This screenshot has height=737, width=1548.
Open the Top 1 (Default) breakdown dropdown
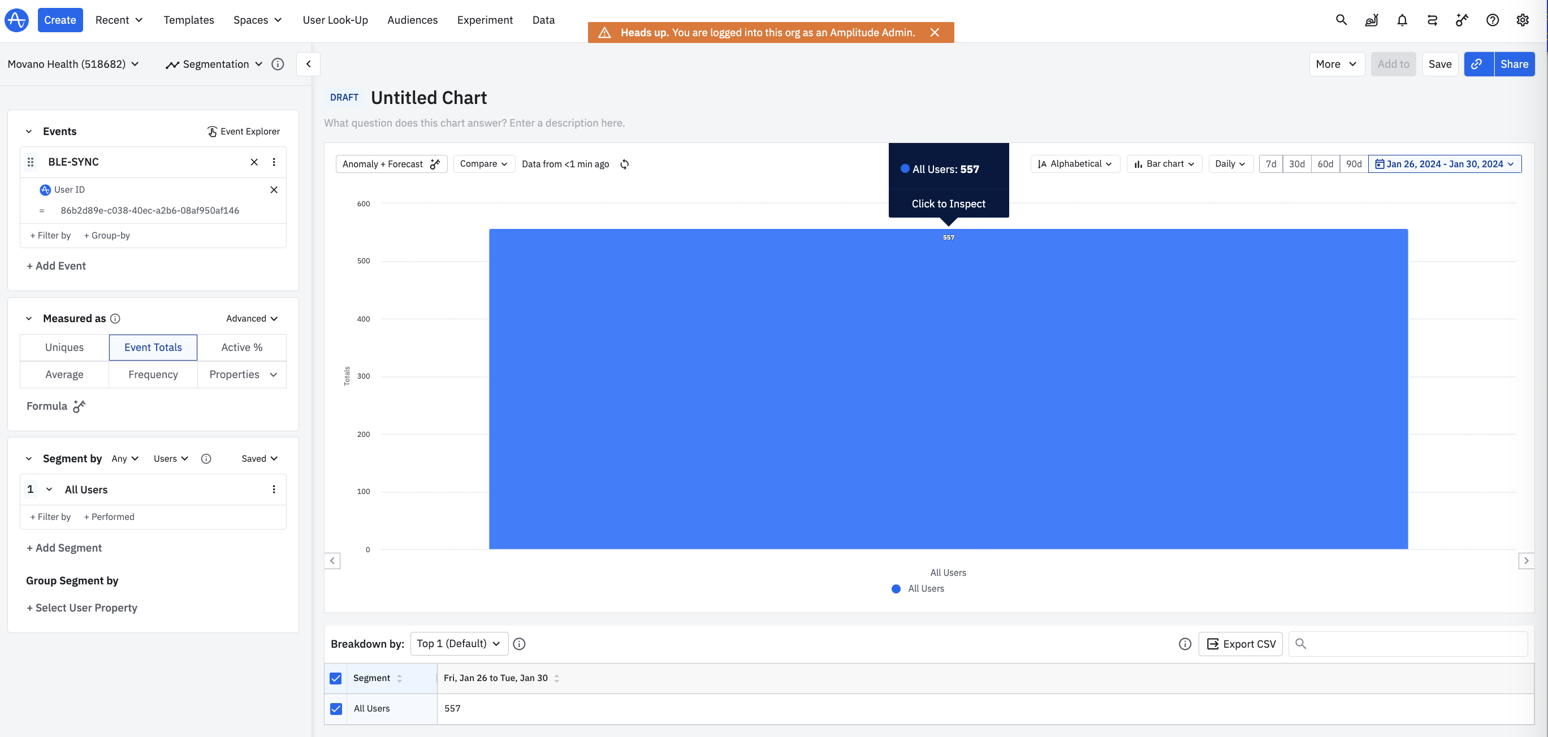click(x=459, y=643)
